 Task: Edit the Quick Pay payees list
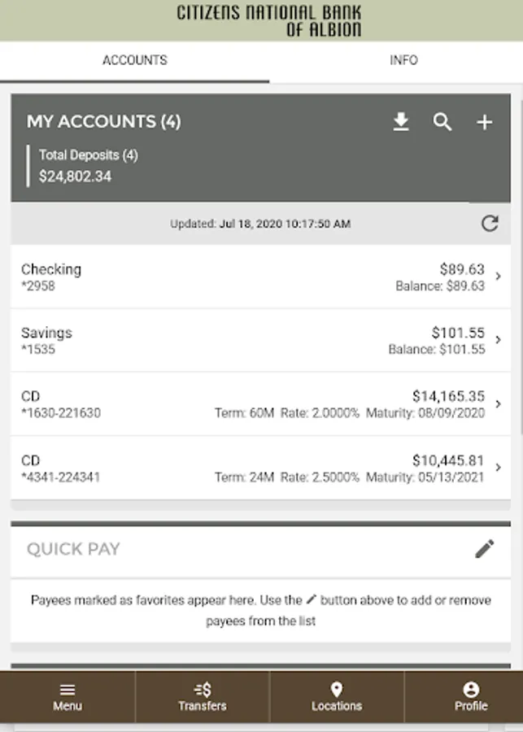point(484,549)
